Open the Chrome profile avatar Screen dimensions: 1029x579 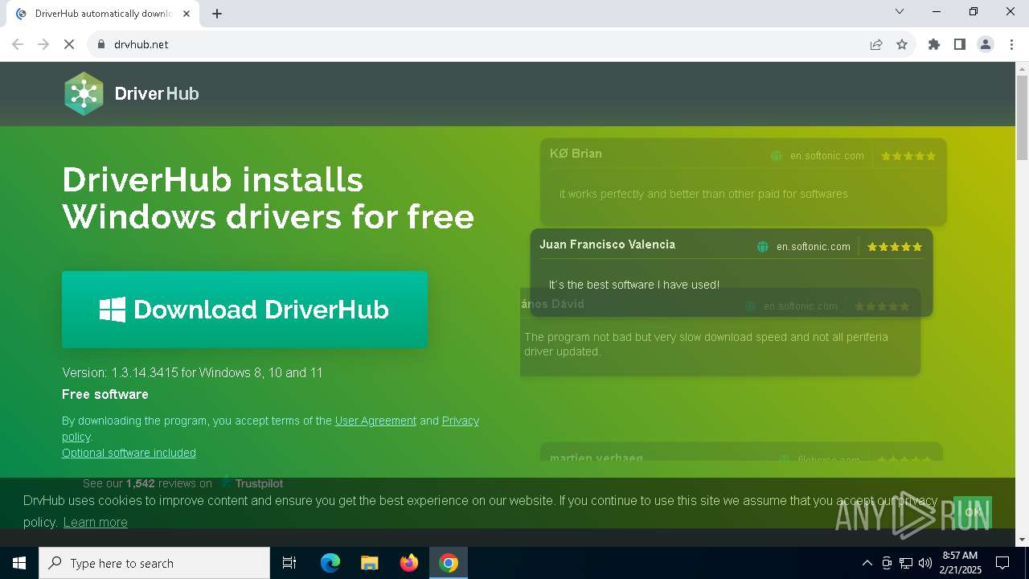coord(986,44)
